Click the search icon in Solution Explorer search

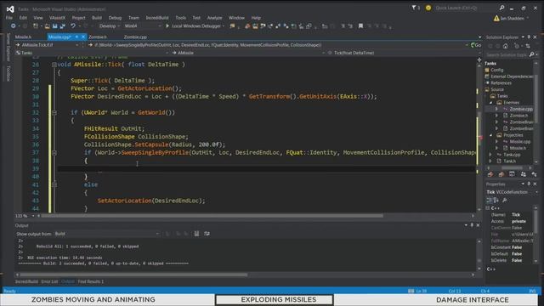531,54
